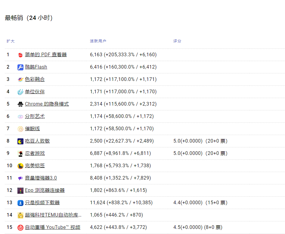Select rating 4.5(+0.0000) (8+0 票)
Screen dimensions: 285x234
198,227
